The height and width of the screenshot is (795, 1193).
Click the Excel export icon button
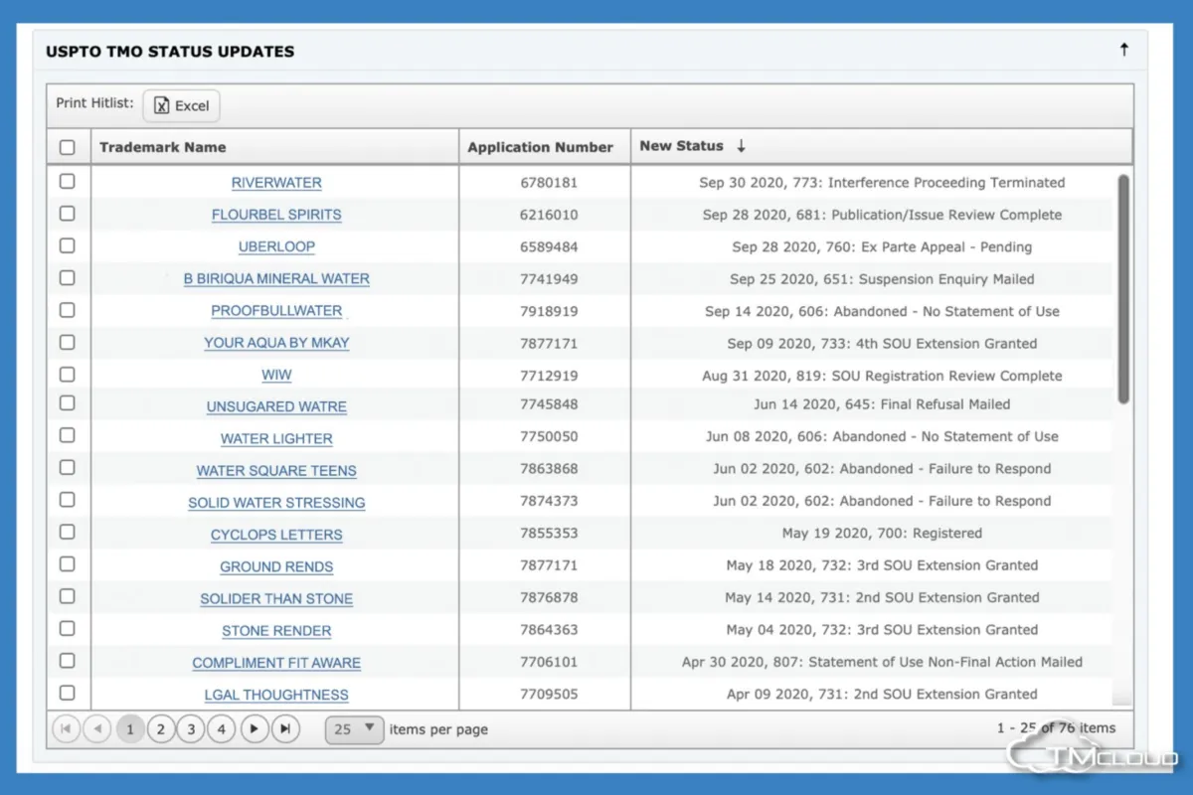(181, 105)
